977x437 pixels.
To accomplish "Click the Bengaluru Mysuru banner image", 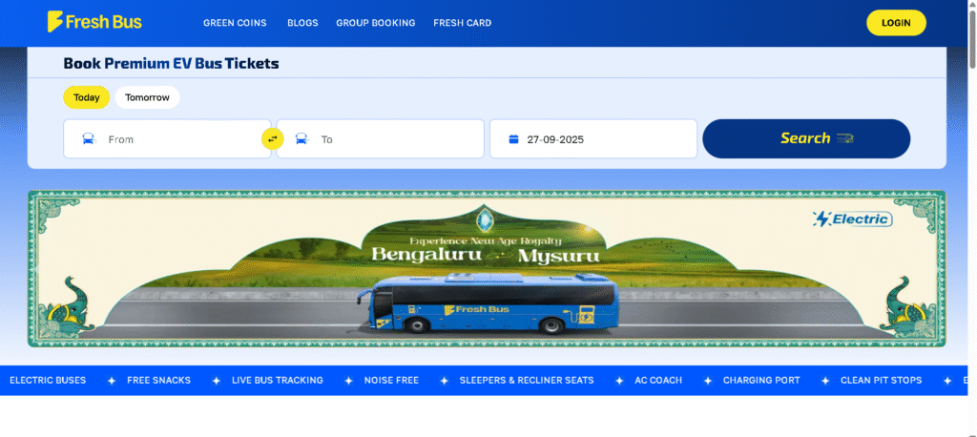I will [487, 267].
